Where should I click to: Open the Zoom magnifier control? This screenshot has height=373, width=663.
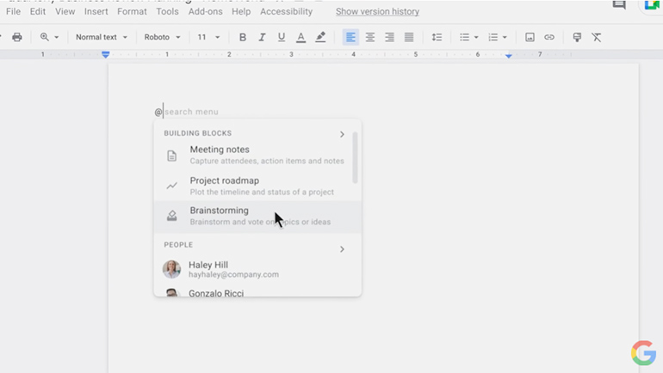(x=49, y=37)
